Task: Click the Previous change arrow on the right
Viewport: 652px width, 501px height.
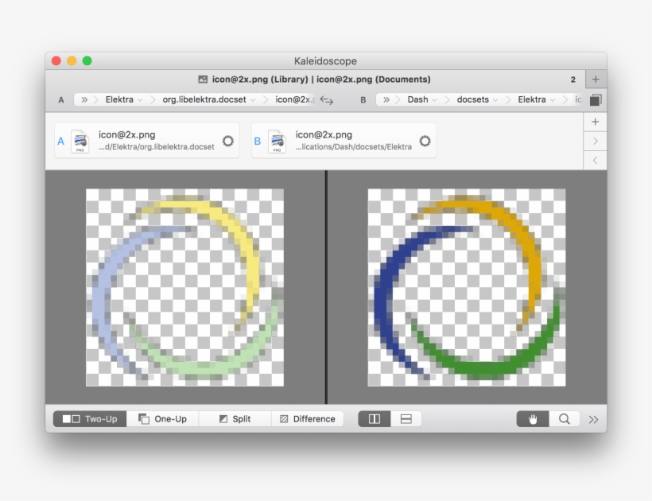Action: click(x=596, y=160)
